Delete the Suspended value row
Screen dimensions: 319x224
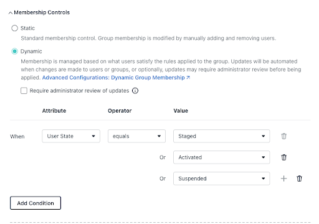(x=299, y=179)
